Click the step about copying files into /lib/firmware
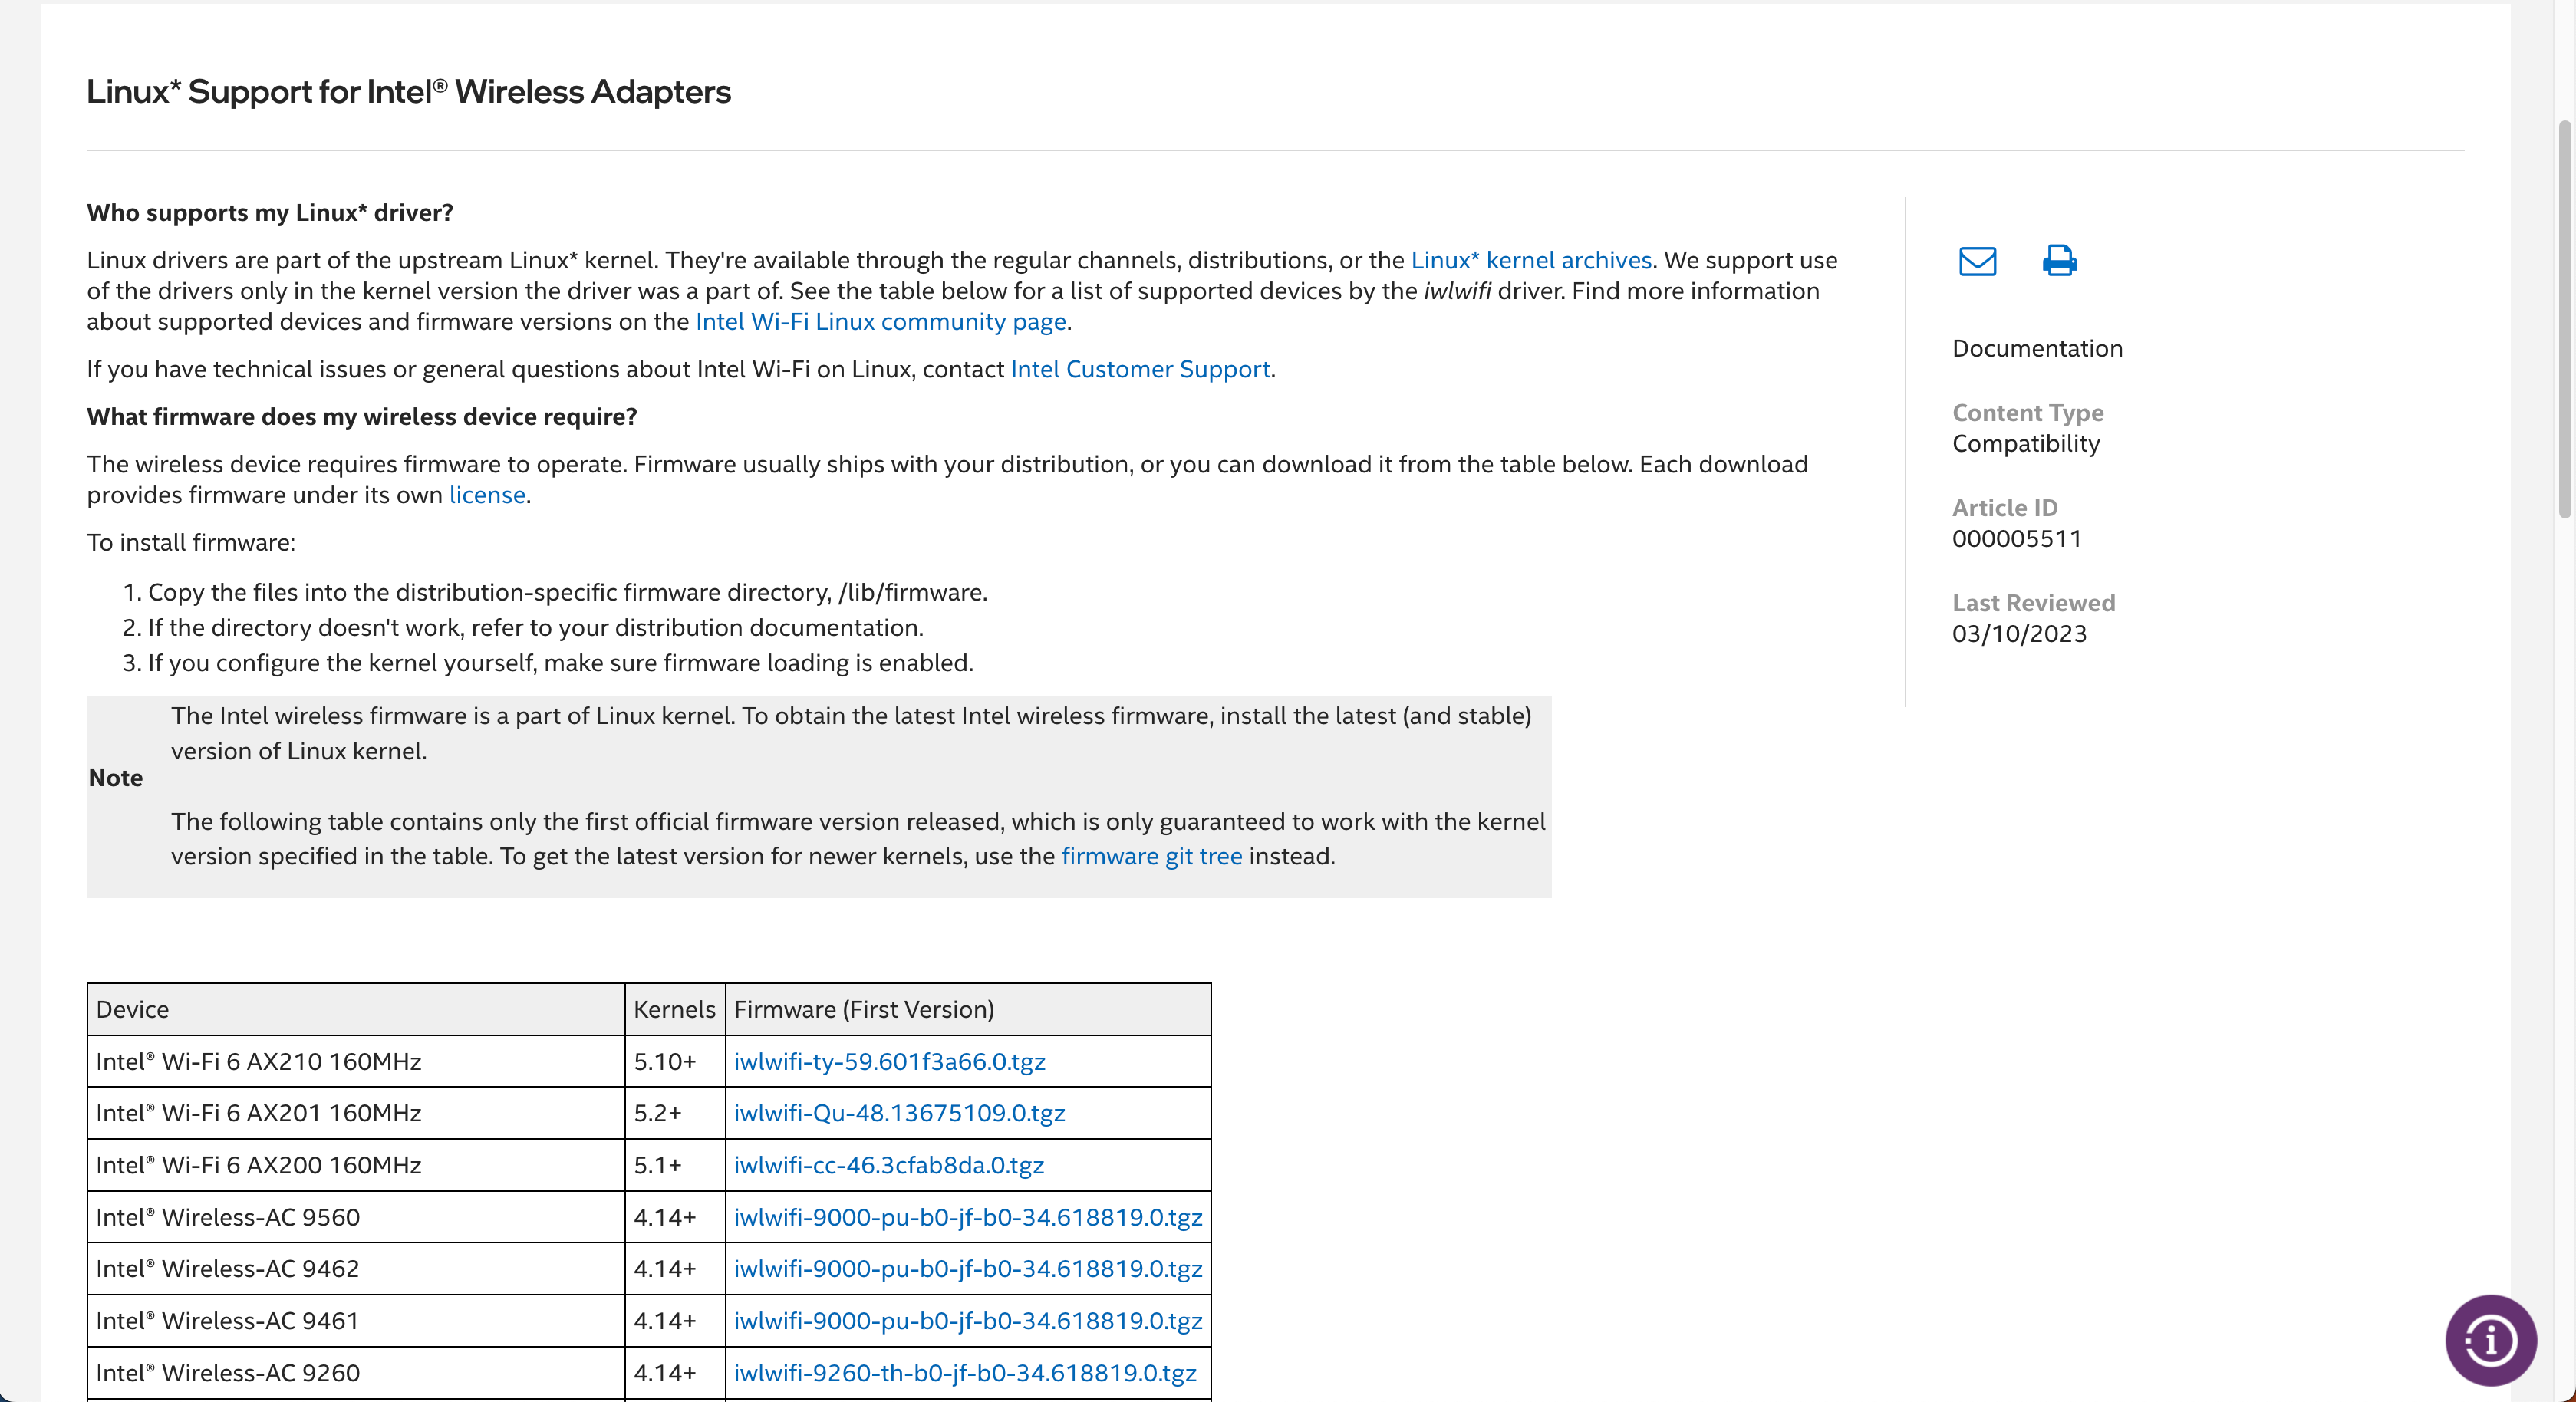The height and width of the screenshot is (1402, 2576). tap(567, 592)
